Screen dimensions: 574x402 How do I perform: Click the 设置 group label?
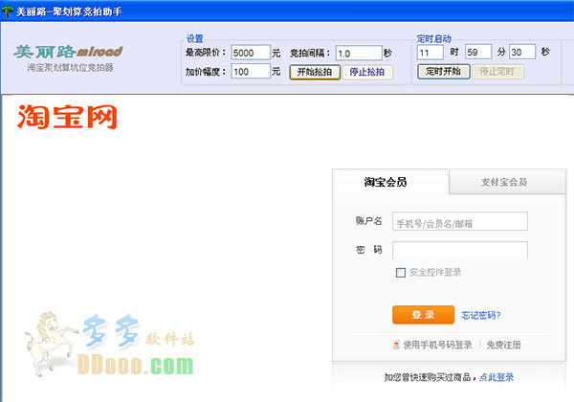pos(195,38)
